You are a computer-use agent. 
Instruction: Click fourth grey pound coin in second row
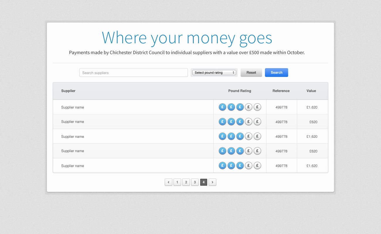click(x=249, y=121)
